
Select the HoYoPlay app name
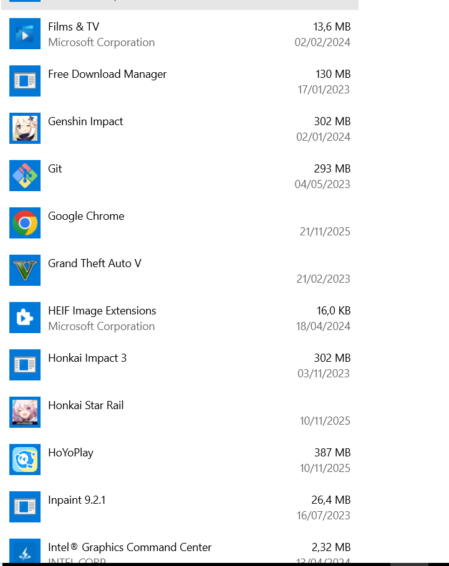tap(70, 453)
